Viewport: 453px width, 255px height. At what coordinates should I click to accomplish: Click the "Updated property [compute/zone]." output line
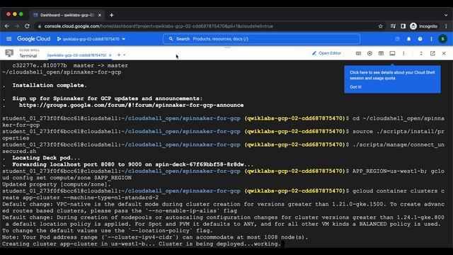pos(57,184)
